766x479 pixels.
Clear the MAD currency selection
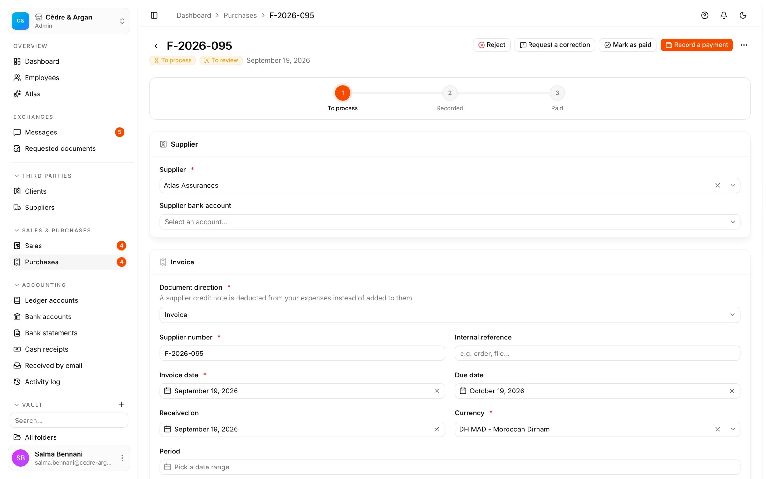point(717,429)
